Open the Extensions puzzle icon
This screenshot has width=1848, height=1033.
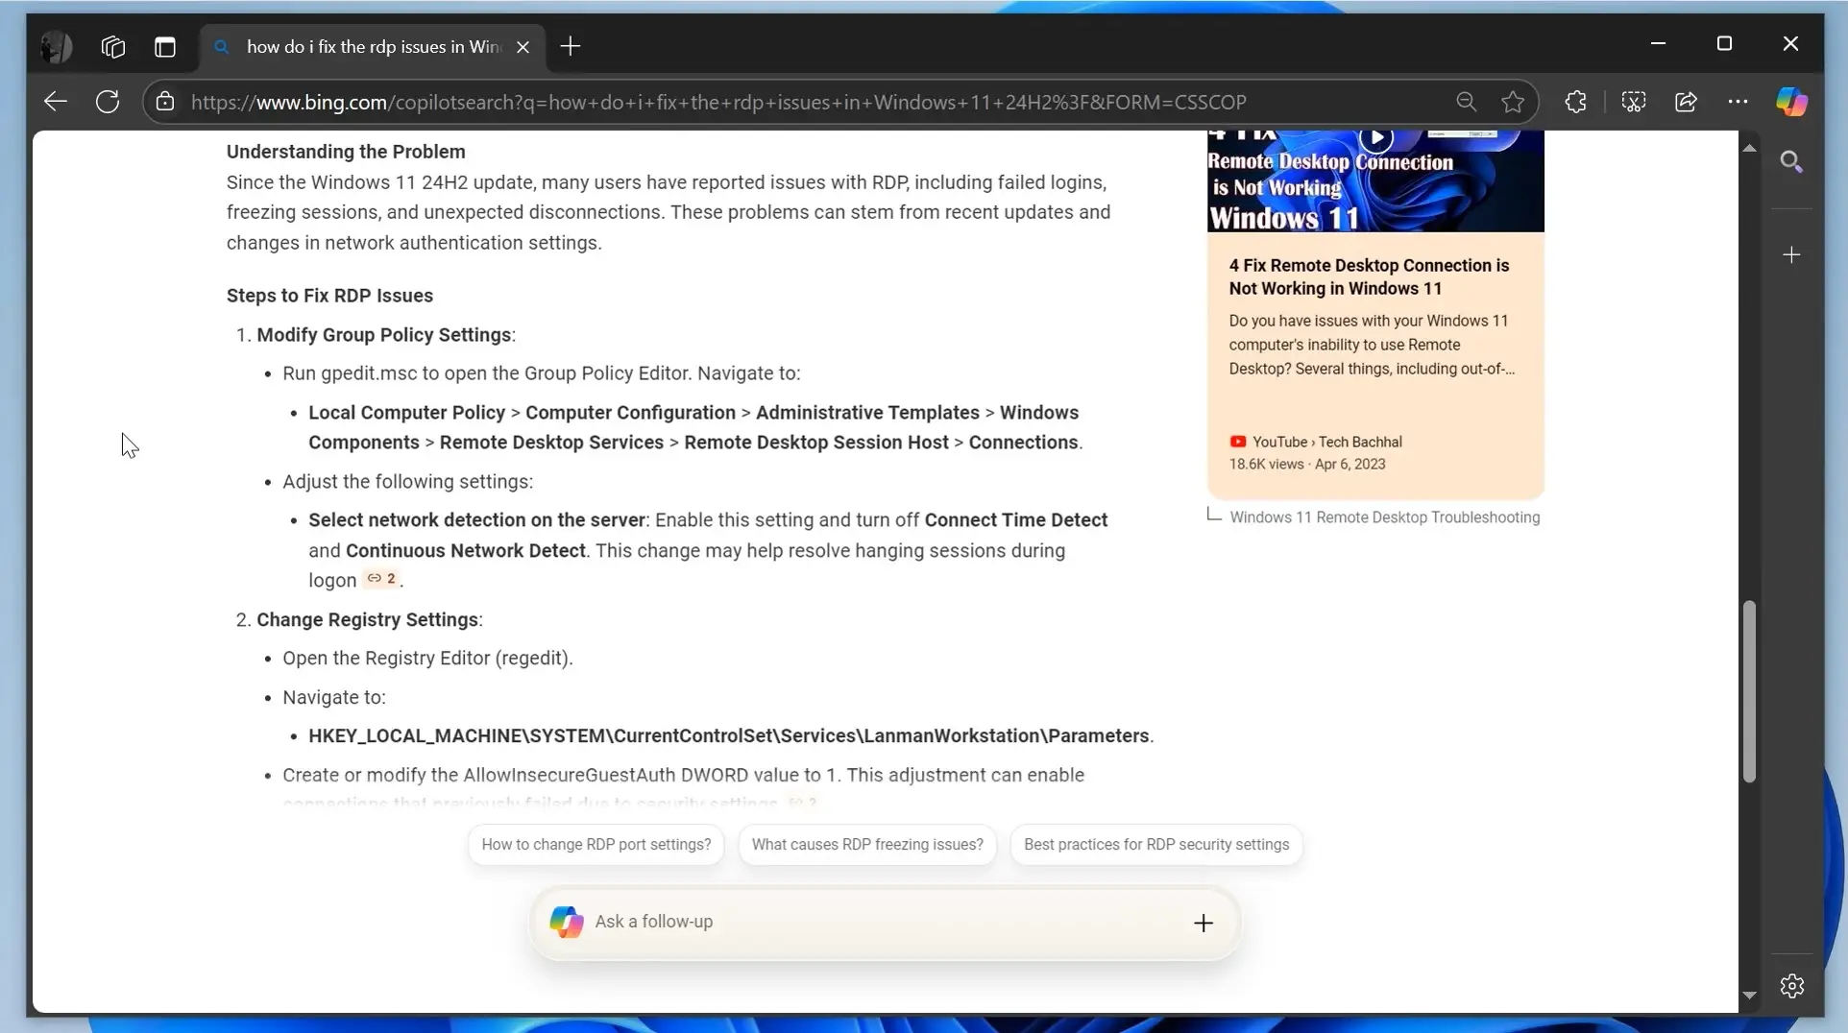pos(1576,102)
